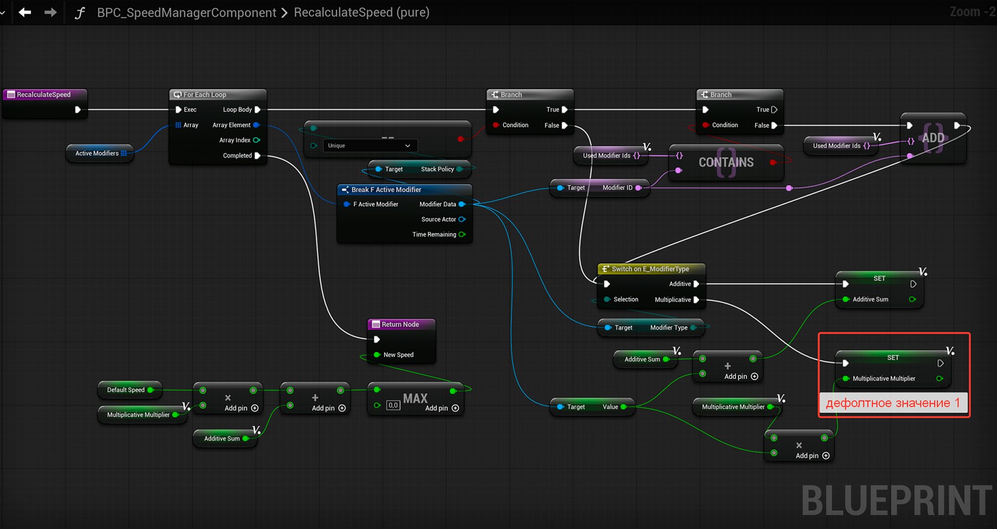This screenshot has width=997, height=529.
Task: Select the RecalculateSpeed entry node header
Action: tap(45, 95)
